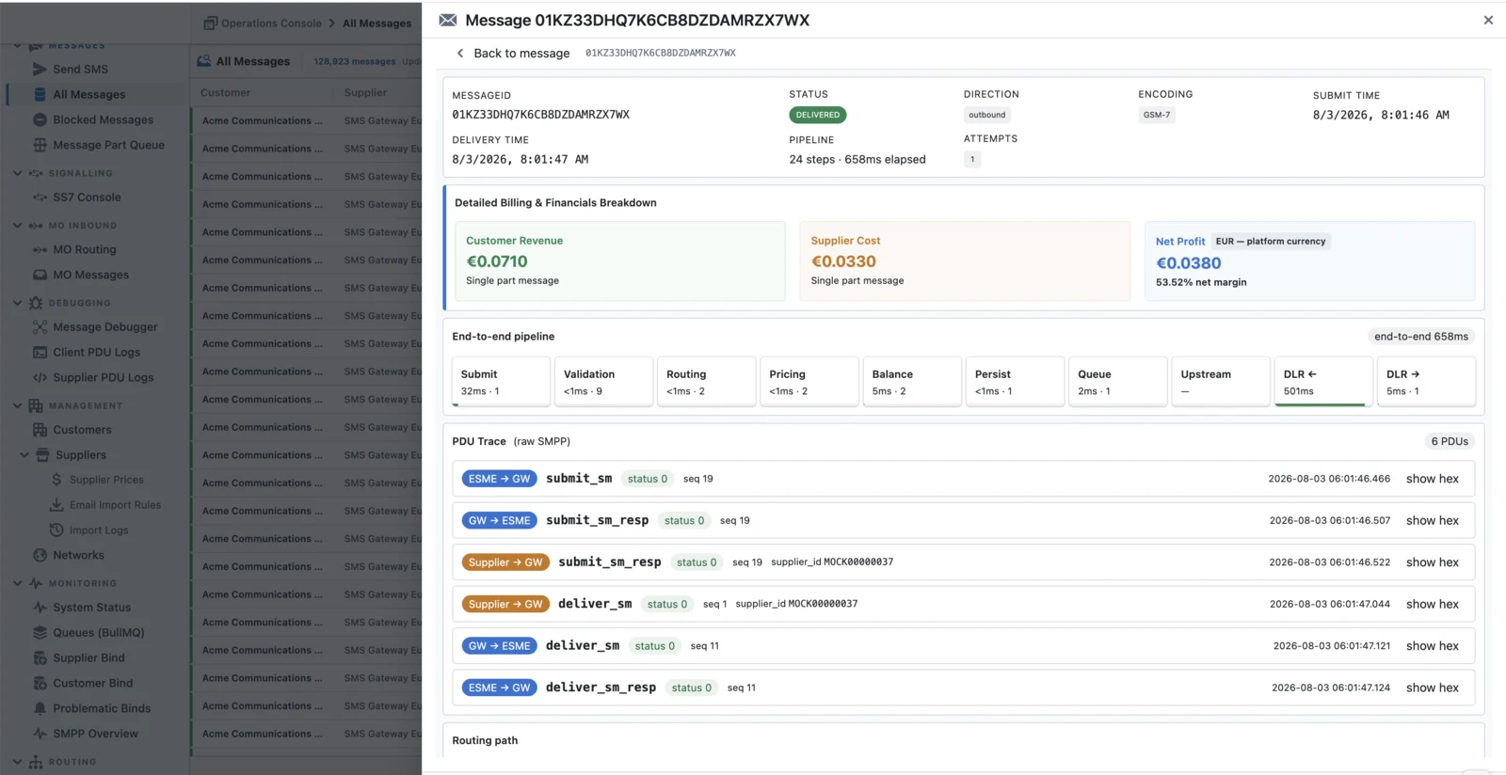Open Supplier PDU Logs icon
The width and height of the screenshot is (1506, 775).
pos(40,377)
